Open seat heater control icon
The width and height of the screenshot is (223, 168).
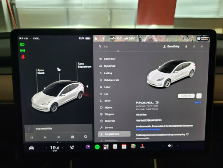pos(72,147)
